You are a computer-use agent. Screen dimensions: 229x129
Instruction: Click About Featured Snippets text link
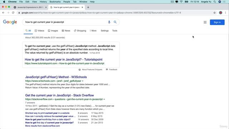(92, 70)
